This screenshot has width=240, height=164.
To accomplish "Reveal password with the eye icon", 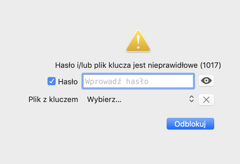I will (206, 81).
